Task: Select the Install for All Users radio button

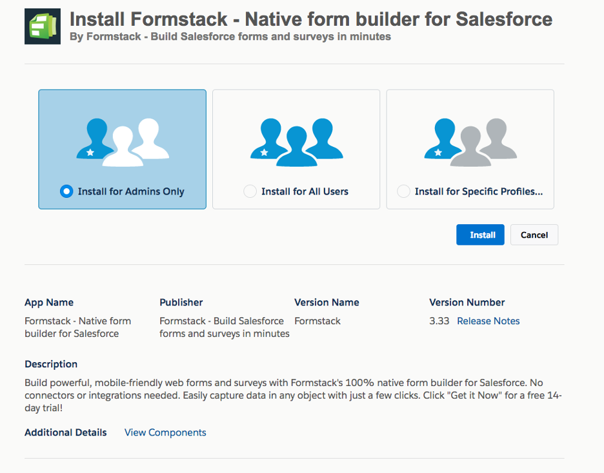Action: [250, 191]
